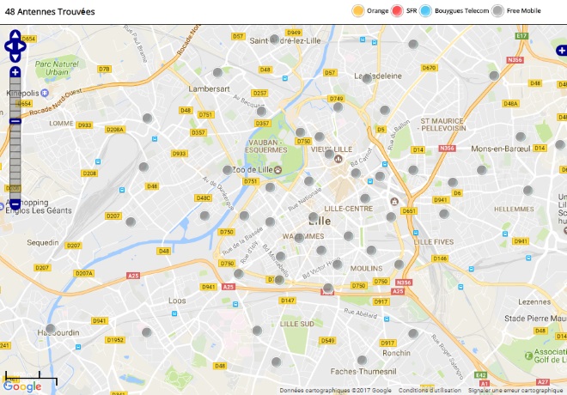Zoom in using the plus button
Viewport: 567px width, 395px height.
pos(15,72)
